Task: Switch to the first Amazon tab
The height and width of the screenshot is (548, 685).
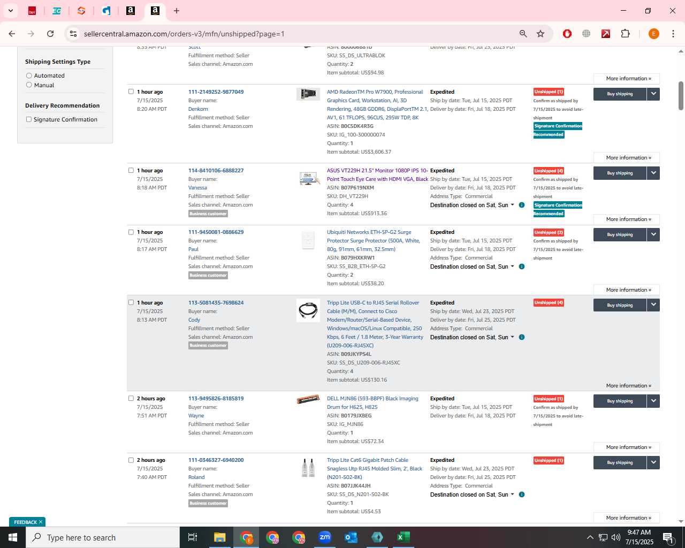Action: [x=131, y=11]
